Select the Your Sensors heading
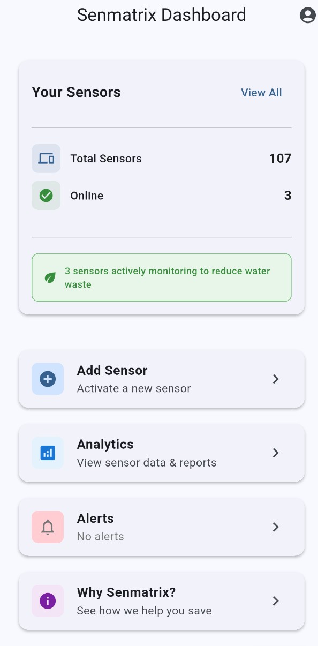The height and width of the screenshot is (646, 318). pos(76,92)
